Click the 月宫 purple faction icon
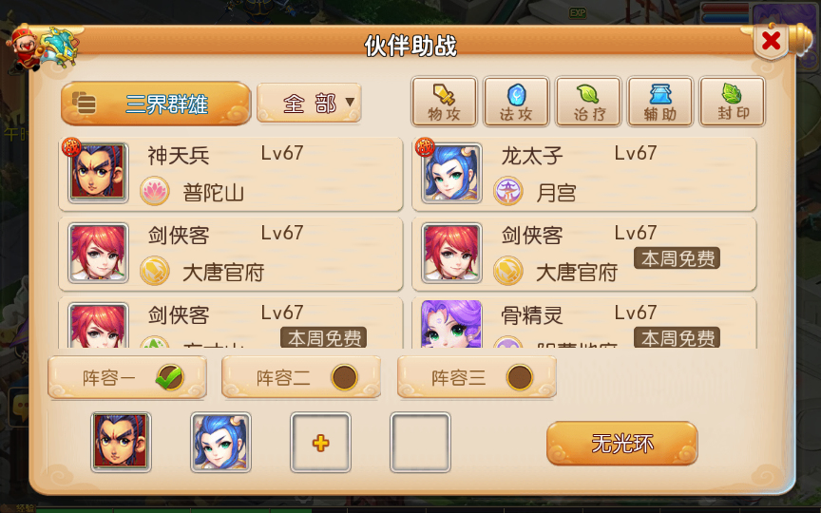821x513 pixels. point(507,191)
